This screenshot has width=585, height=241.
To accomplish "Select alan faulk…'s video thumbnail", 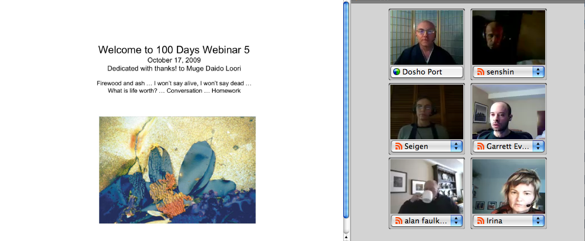I will [x=427, y=186].
